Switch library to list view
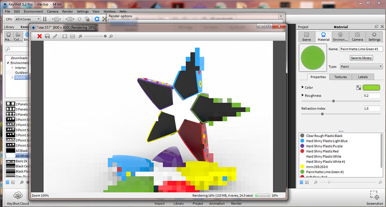Image resolution: width=386 pixels, height=207 pixels. pyautogui.click(x=7, y=182)
